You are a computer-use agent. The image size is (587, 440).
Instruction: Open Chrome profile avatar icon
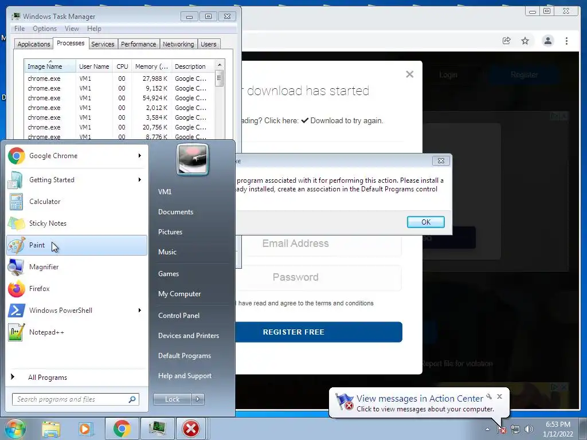coord(547,41)
